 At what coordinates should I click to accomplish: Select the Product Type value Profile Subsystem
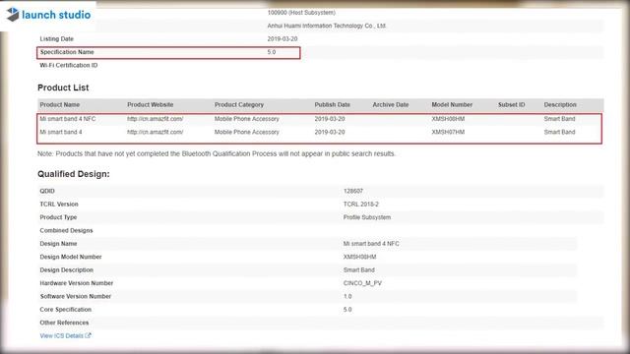367,217
